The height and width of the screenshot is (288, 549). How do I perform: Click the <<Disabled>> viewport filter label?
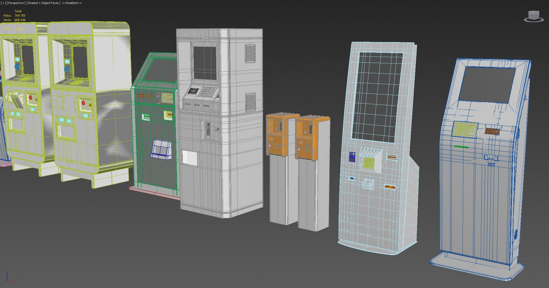(72, 3)
